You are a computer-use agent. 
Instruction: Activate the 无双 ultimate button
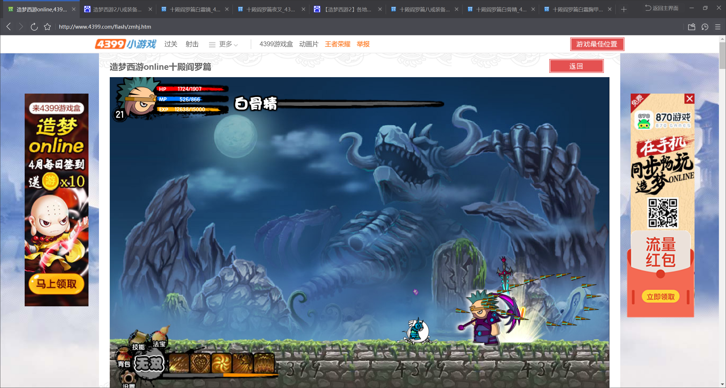point(149,364)
